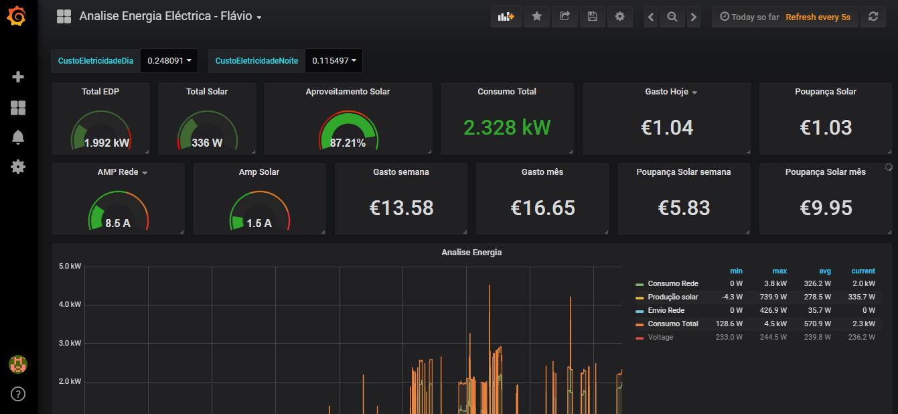
Task: Shift time range back with left arrow
Action: [x=650, y=17]
